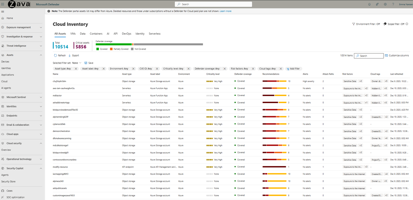413x200 pixels.
Task: Click recommendations bar for modify-resource row
Action: click(x=275, y=167)
